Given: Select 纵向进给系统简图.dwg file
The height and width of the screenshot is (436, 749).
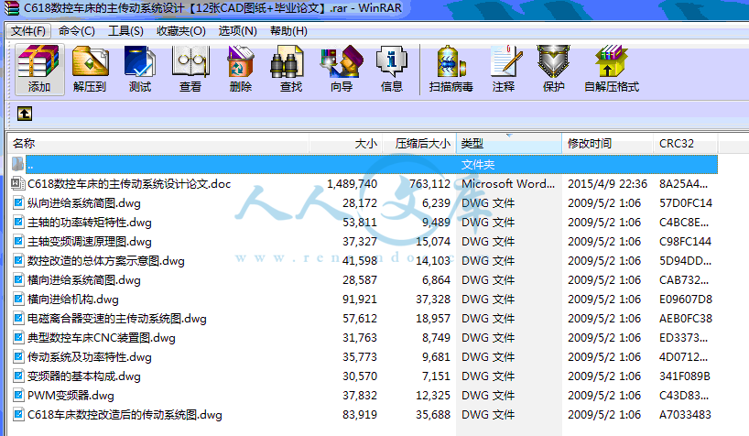Looking at the screenshot, I should [x=84, y=203].
